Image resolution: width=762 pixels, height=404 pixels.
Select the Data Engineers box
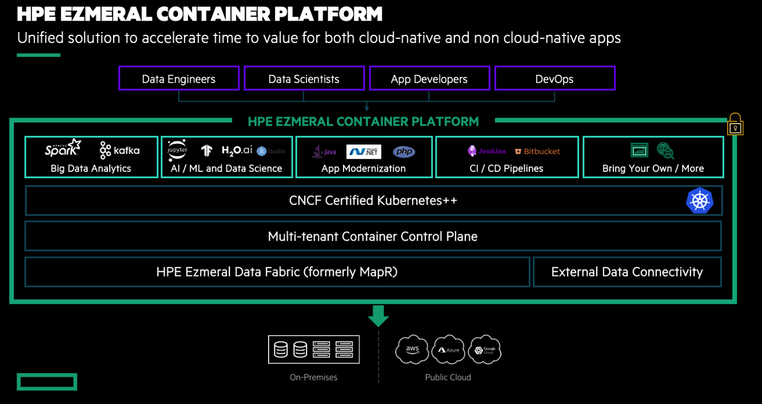tap(179, 78)
